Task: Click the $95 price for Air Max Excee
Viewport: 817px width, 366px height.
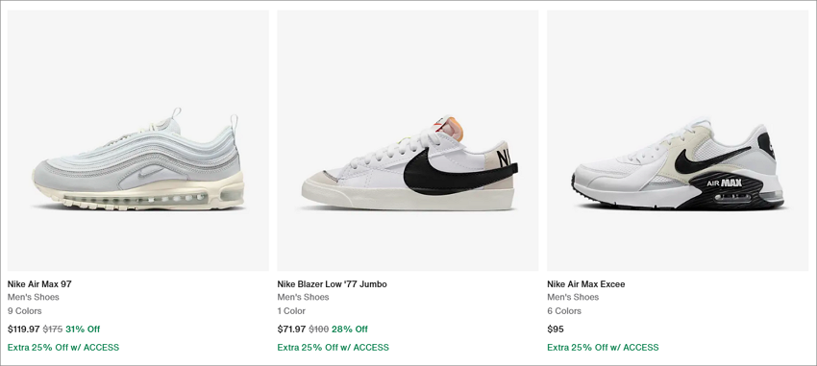Action: pos(556,329)
